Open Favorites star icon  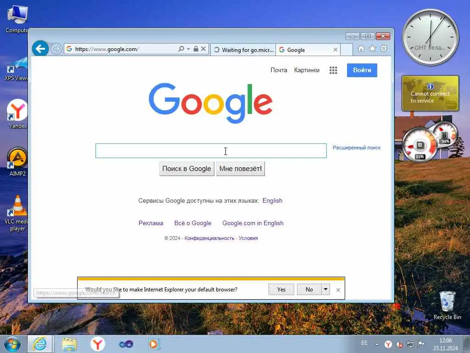tap(372, 48)
